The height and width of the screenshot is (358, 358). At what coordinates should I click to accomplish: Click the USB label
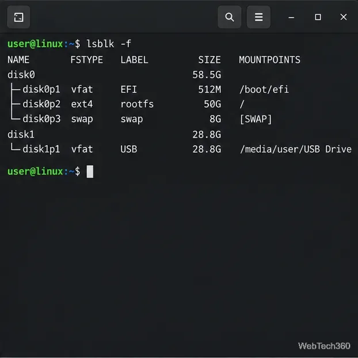[x=129, y=149]
